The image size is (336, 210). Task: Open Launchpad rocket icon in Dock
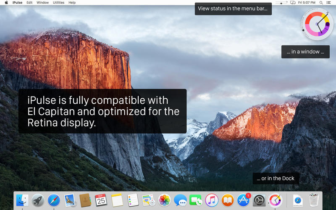[38, 200]
